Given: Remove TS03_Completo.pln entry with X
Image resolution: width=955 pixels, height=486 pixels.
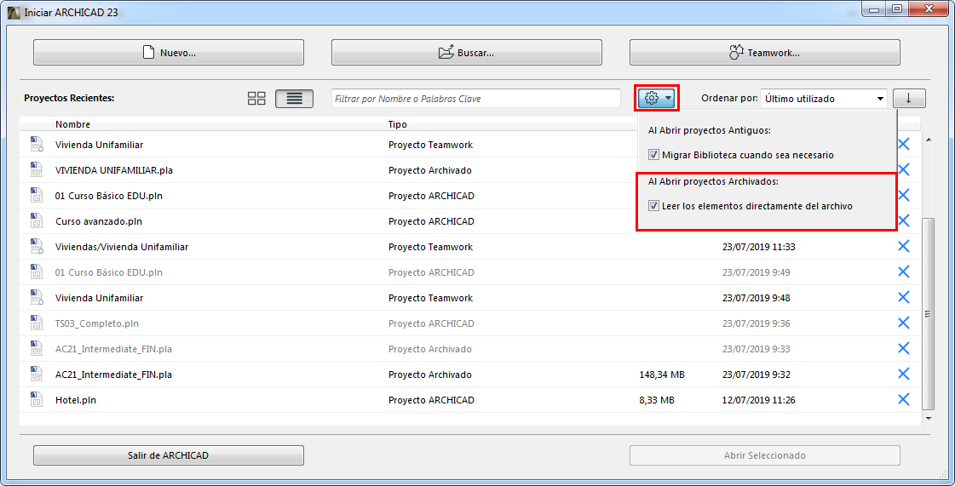Looking at the screenshot, I should 904,323.
